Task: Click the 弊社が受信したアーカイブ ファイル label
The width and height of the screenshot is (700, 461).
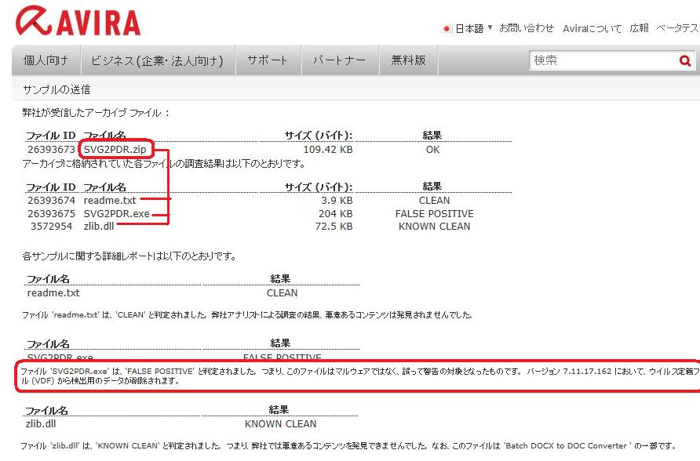Action: [96, 113]
